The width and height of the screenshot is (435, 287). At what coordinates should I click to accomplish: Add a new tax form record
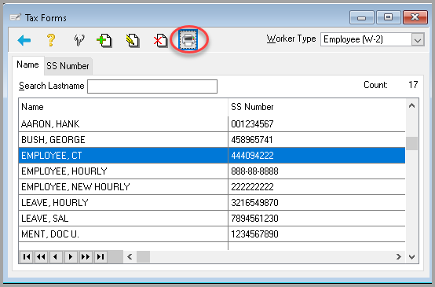[104, 41]
